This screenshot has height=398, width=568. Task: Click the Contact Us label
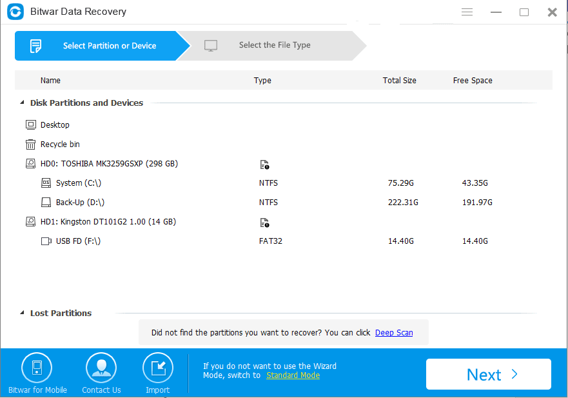pos(101,390)
